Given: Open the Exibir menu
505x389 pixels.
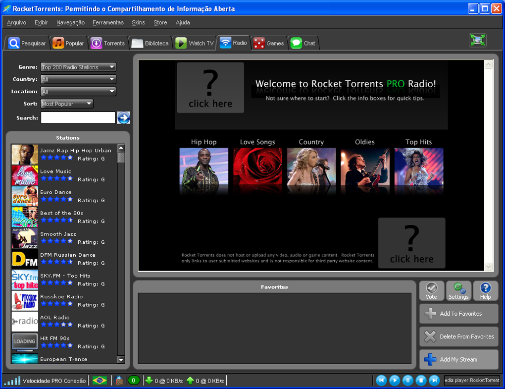Looking at the screenshot, I should pos(41,23).
